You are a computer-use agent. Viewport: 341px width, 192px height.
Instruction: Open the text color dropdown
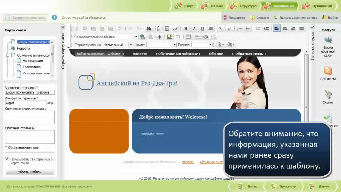pos(220,45)
